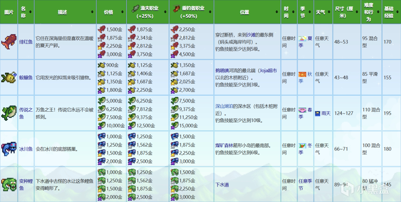Open the 变种鲤鱼 name link
Screen dimensions: 401x202
point(26,184)
